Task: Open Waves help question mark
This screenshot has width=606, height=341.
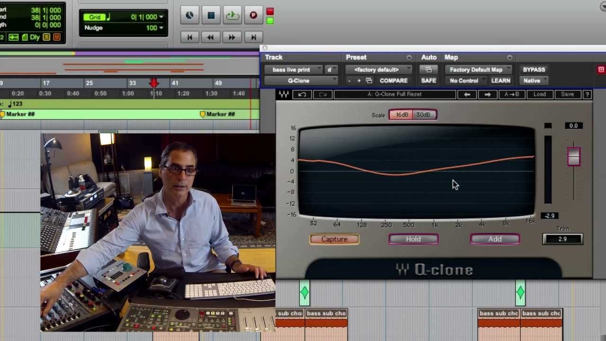Action: pyautogui.click(x=587, y=94)
